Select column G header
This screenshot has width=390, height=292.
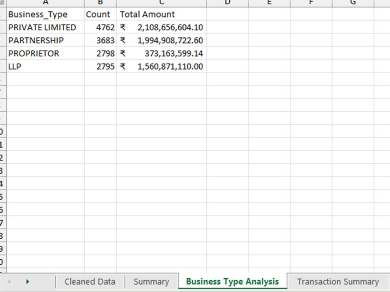353,3
